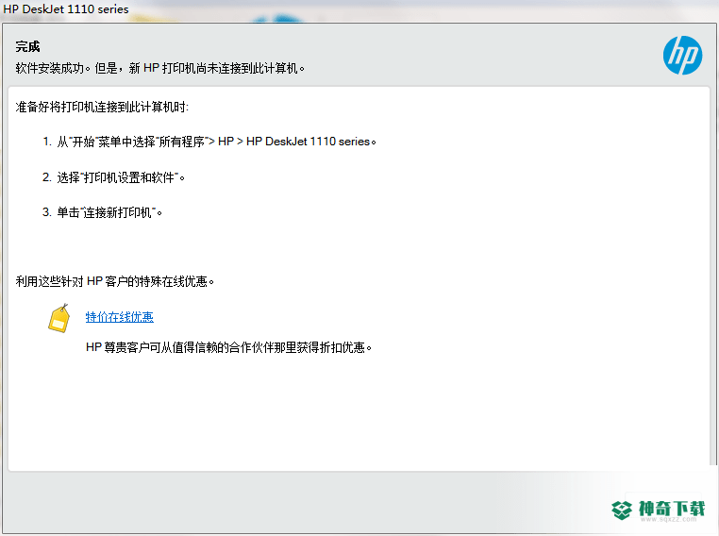
Task: Click step 2 '打印机设置和软件' instruction
Action: coord(114,177)
